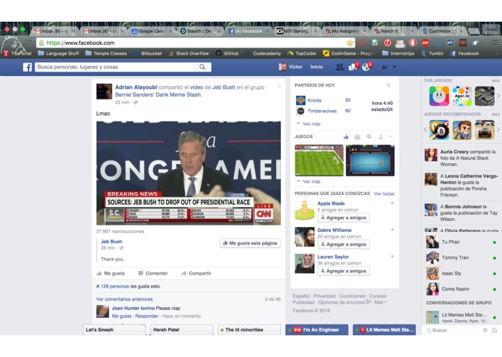
Task: Open friend requests icon in header
Action: (339, 67)
